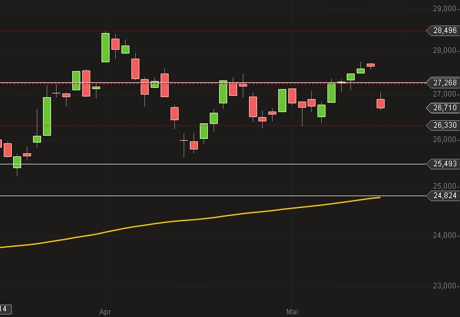Click the 24,000 axis label
The image size is (460, 317).
pyautogui.click(x=444, y=235)
